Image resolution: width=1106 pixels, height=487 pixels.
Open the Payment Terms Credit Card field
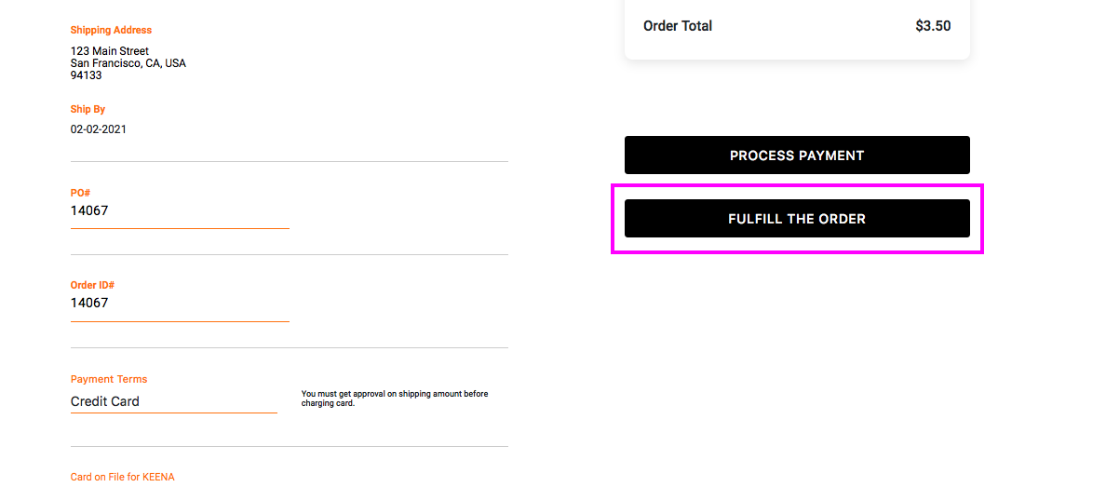pos(173,401)
